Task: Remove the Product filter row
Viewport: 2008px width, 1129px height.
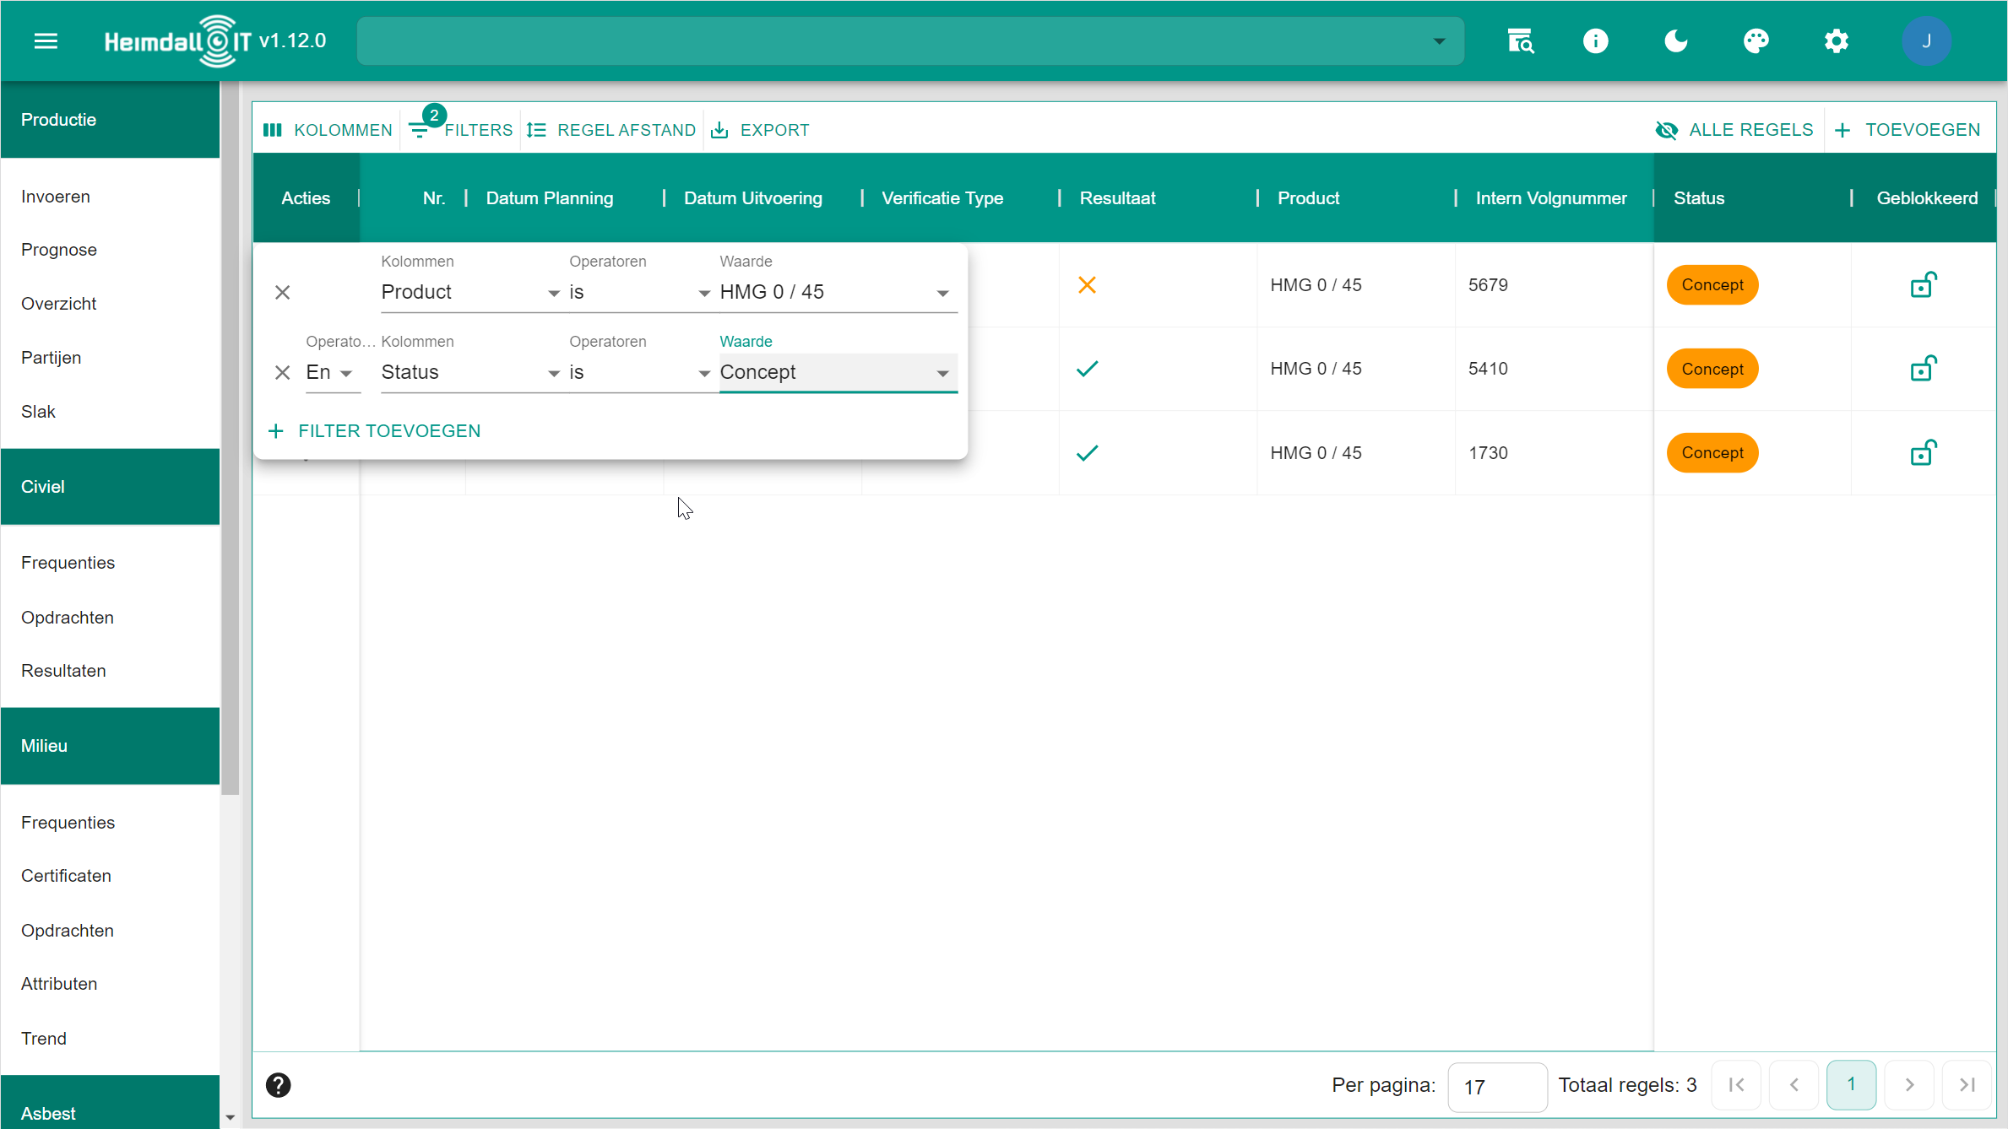Action: (x=282, y=292)
